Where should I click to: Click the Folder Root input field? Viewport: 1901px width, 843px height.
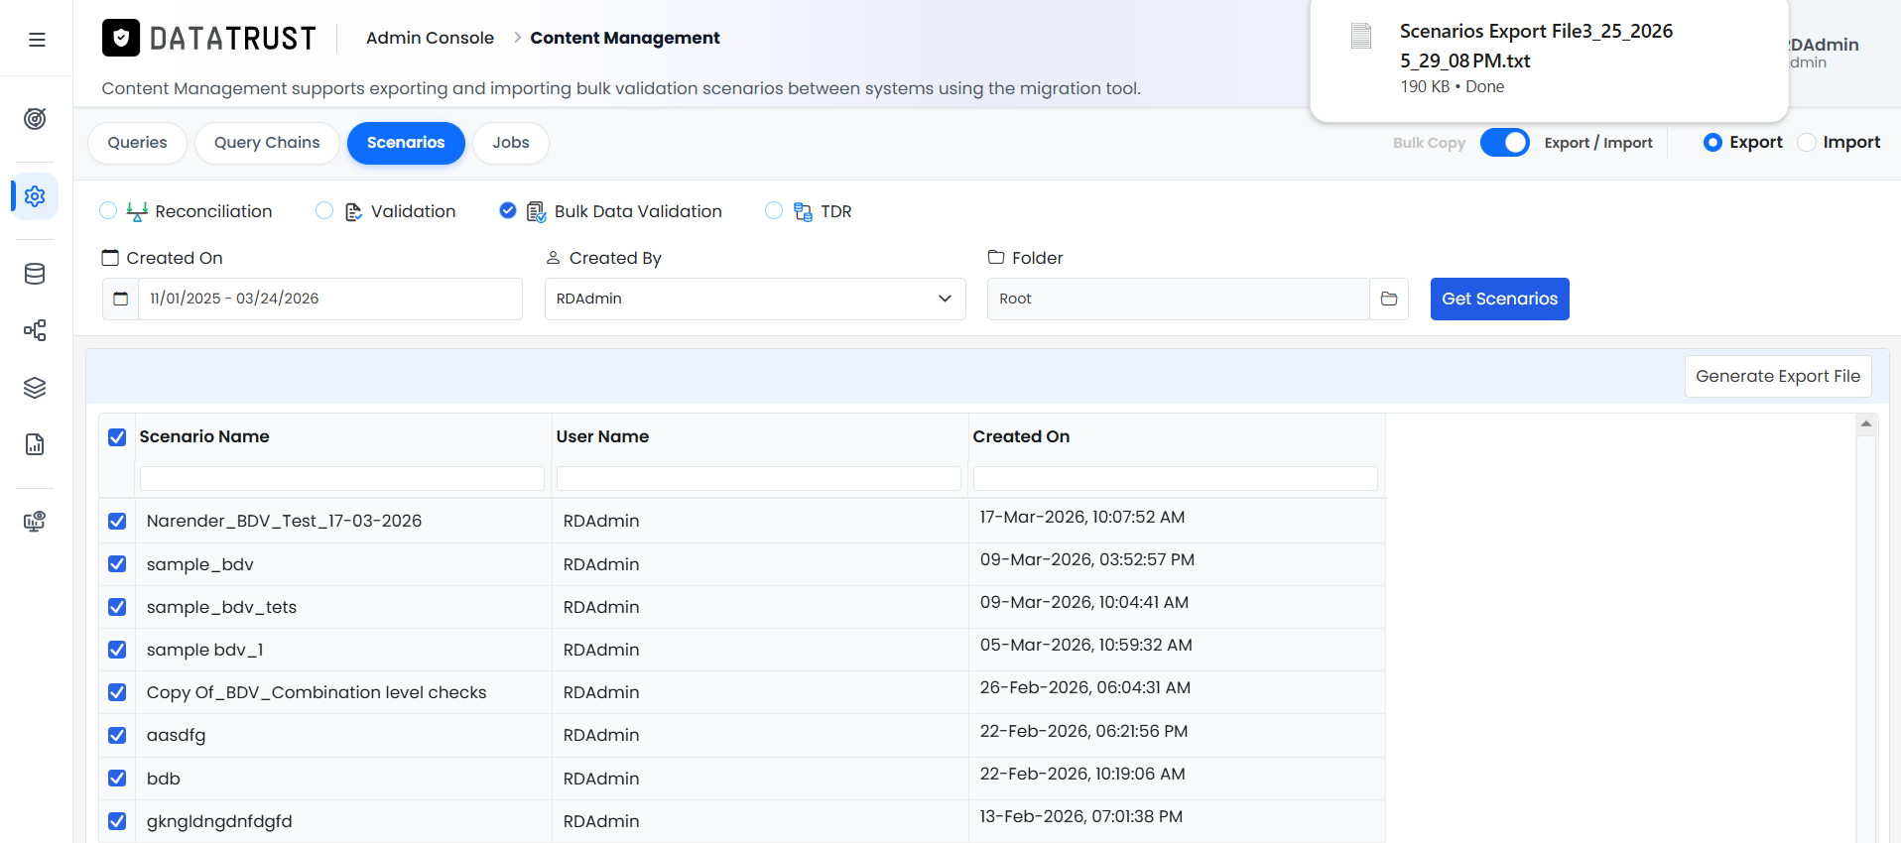pos(1178,299)
